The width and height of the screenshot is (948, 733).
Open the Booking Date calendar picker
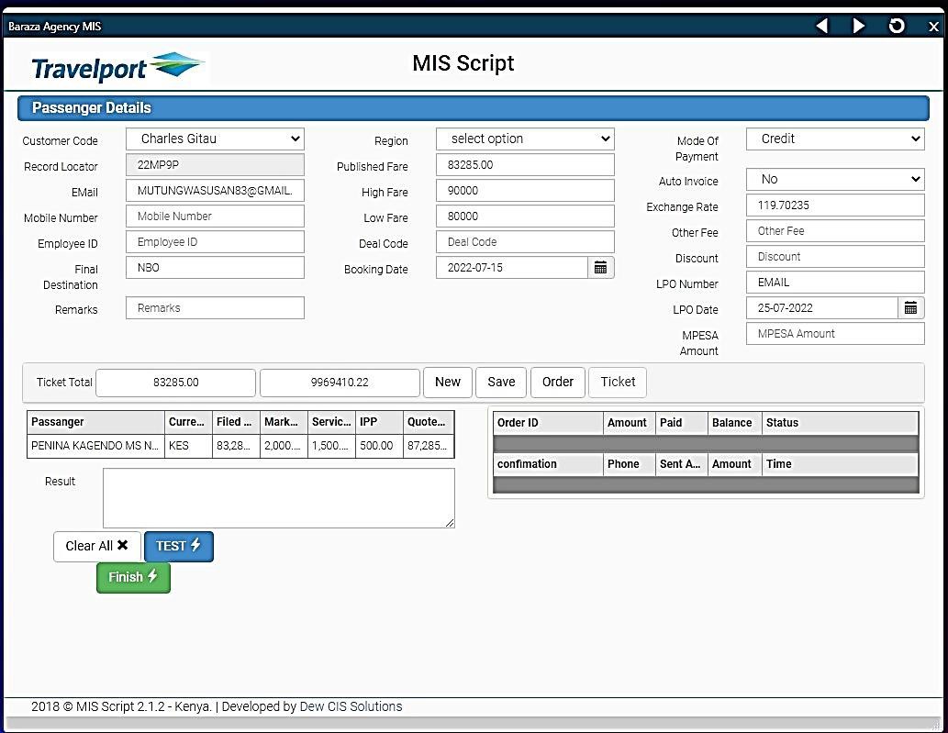point(600,268)
